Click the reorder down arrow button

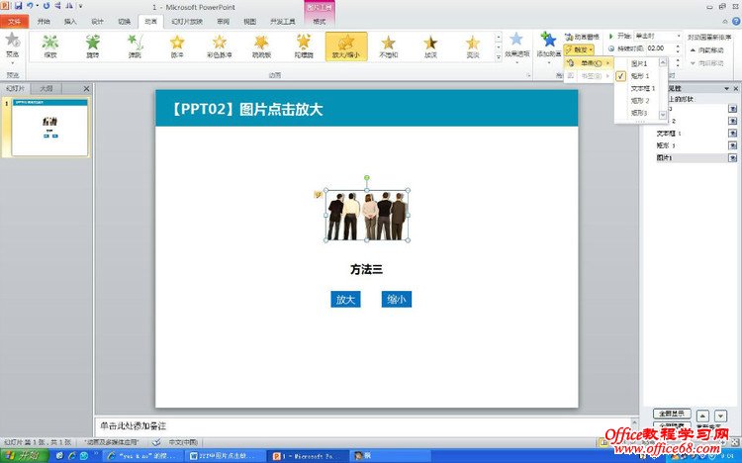(720, 417)
